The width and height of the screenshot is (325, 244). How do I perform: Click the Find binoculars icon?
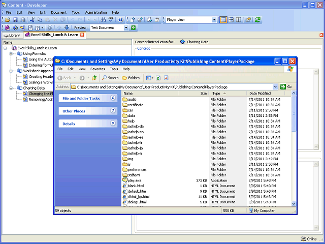(x=103, y=20)
